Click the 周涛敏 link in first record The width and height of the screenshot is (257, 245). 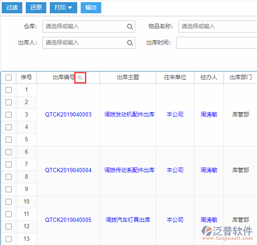(209, 114)
